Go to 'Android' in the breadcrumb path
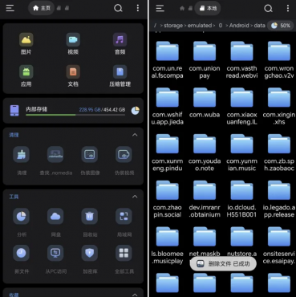Screen dimensions: 296x297 click(239, 26)
